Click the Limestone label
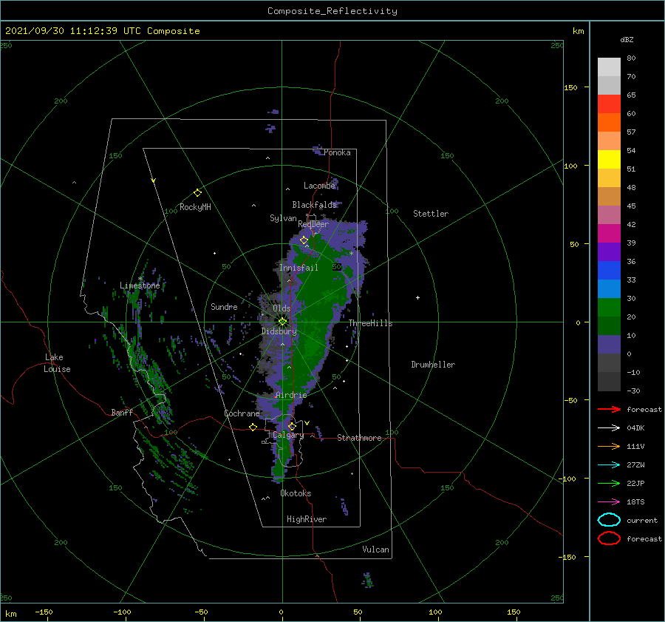 tap(140, 285)
